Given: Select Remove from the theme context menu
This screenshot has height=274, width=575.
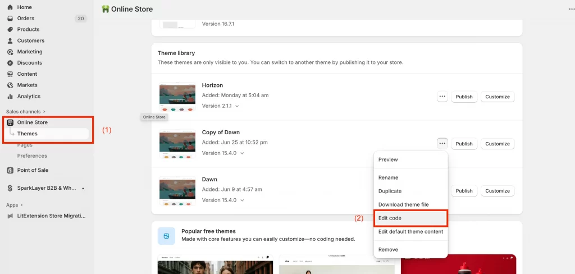Looking at the screenshot, I should click(x=410, y=249).
